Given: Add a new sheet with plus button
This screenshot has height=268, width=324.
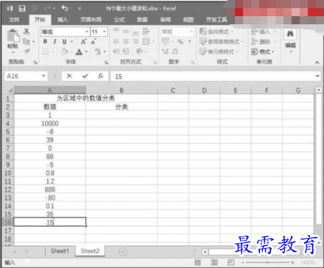Looking at the screenshot, I should (123, 252).
